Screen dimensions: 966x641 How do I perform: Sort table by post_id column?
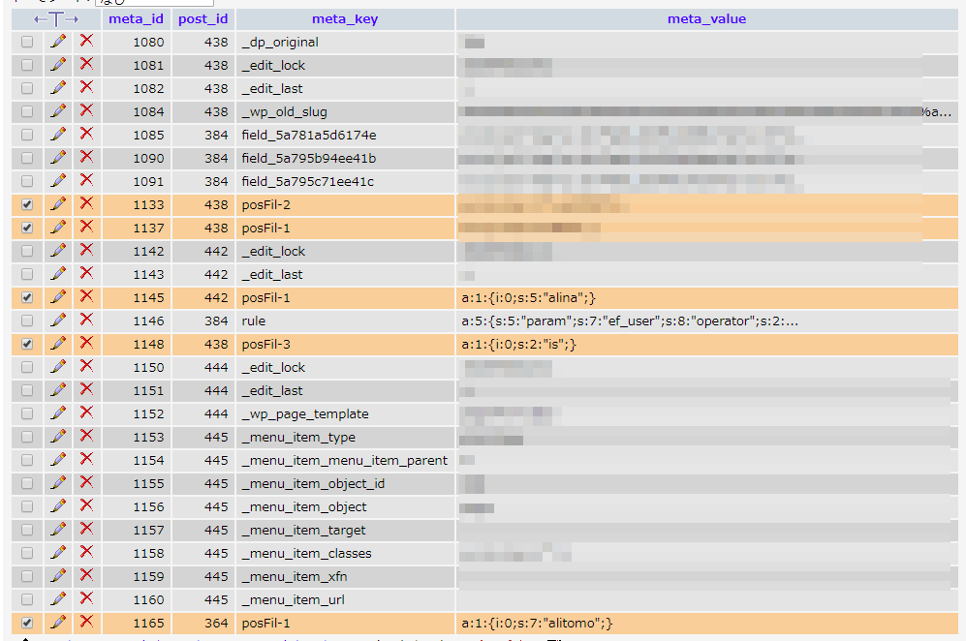(x=203, y=19)
